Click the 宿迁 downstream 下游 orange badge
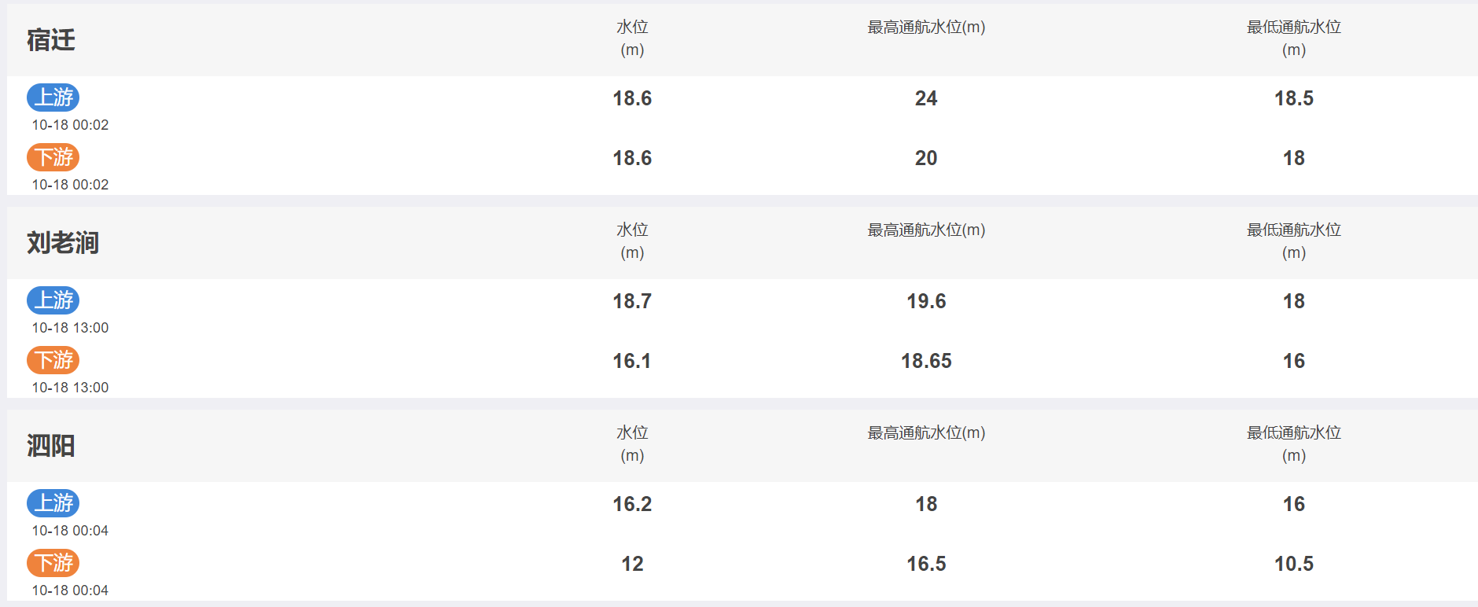Image resolution: width=1478 pixels, height=607 pixels. tap(53, 157)
